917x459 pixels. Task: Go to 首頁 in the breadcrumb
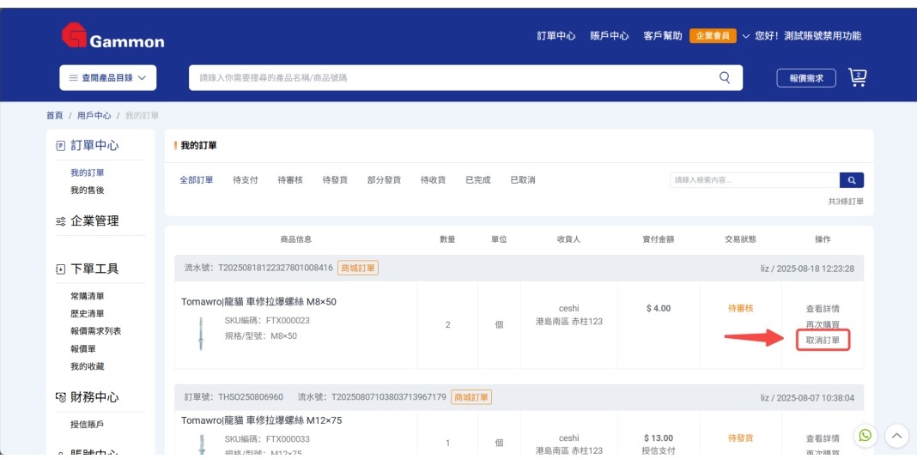tap(54, 115)
